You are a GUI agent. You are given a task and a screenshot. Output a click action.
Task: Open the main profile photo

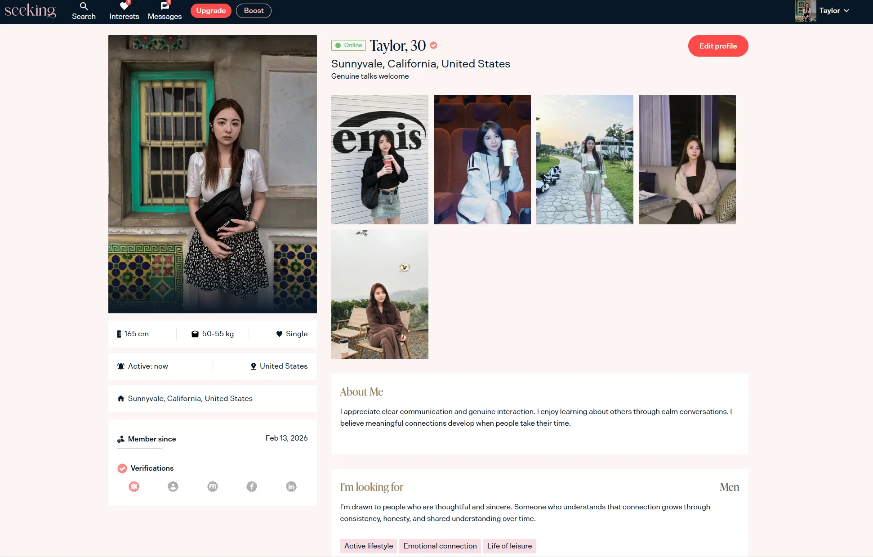(212, 174)
